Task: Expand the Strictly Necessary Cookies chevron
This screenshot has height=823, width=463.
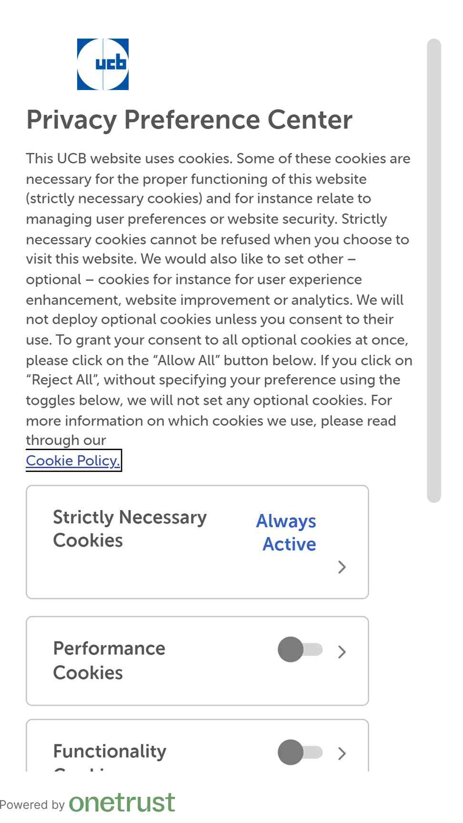Action: pos(342,567)
